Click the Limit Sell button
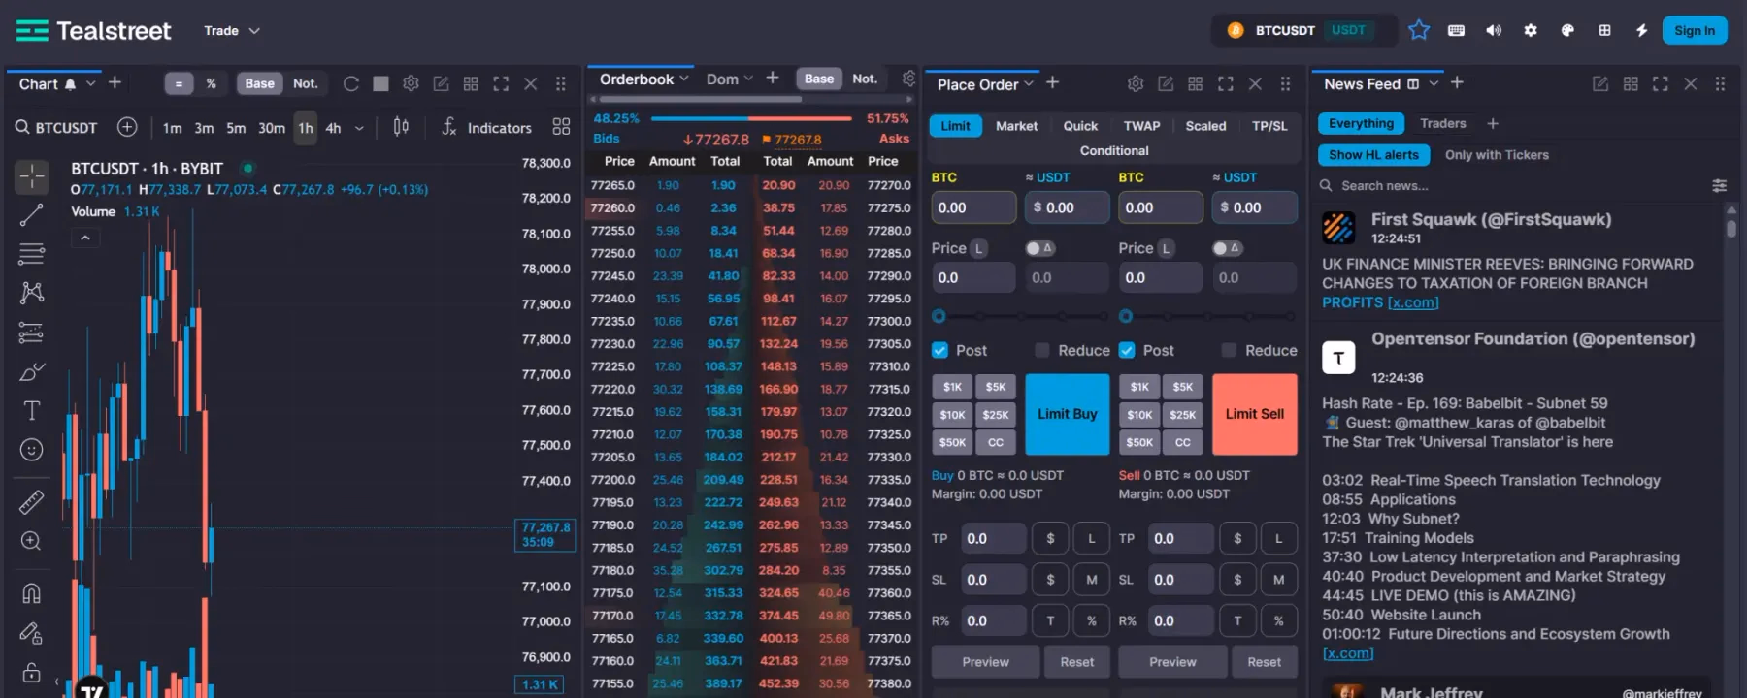This screenshot has width=1747, height=698. click(x=1255, y=414)
